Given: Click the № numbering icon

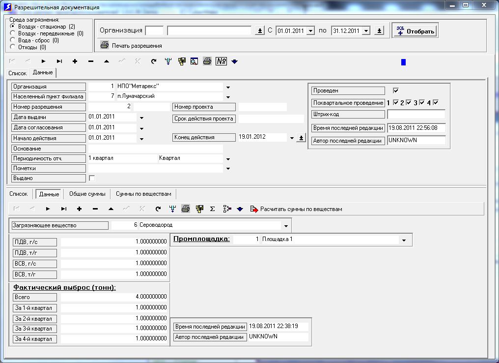Looking at the screenshot, I should 221,61.
